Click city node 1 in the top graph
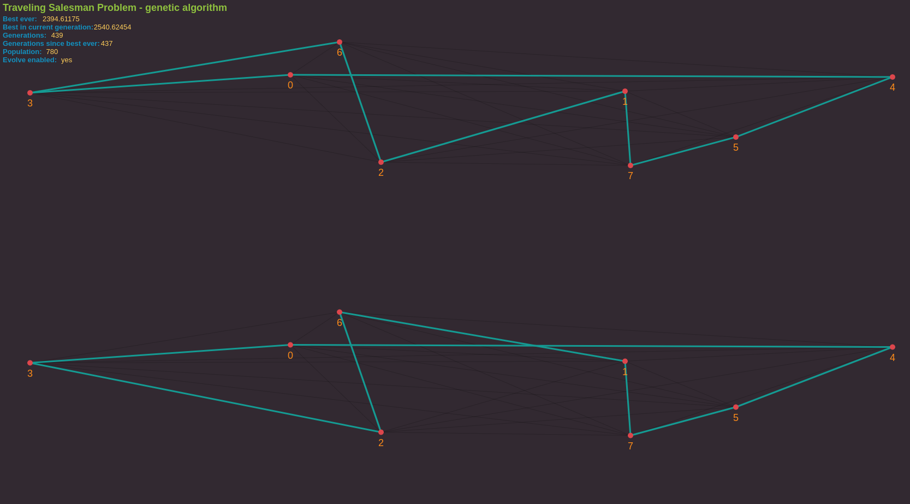910x504 pixels. pyautogui.click(x=625, y=91)
